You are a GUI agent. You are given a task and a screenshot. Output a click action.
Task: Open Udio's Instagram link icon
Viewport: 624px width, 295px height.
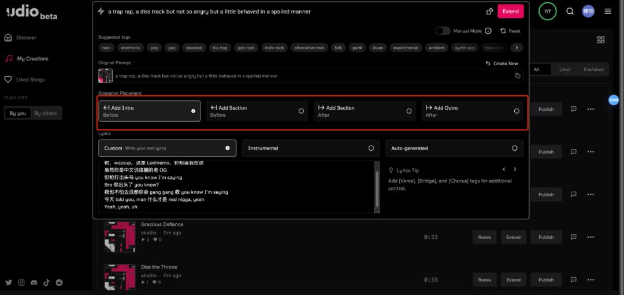click(21, 283)
